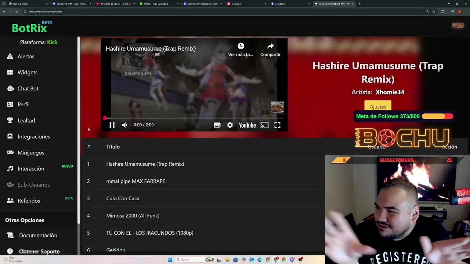
Task: Select song row Culo Con Caca
Action: (203, 198)
